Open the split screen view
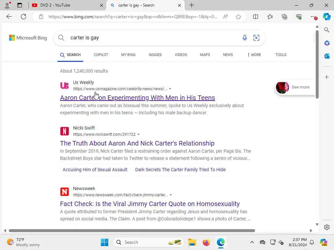The image size is (334, 250). tap(255, 17)
